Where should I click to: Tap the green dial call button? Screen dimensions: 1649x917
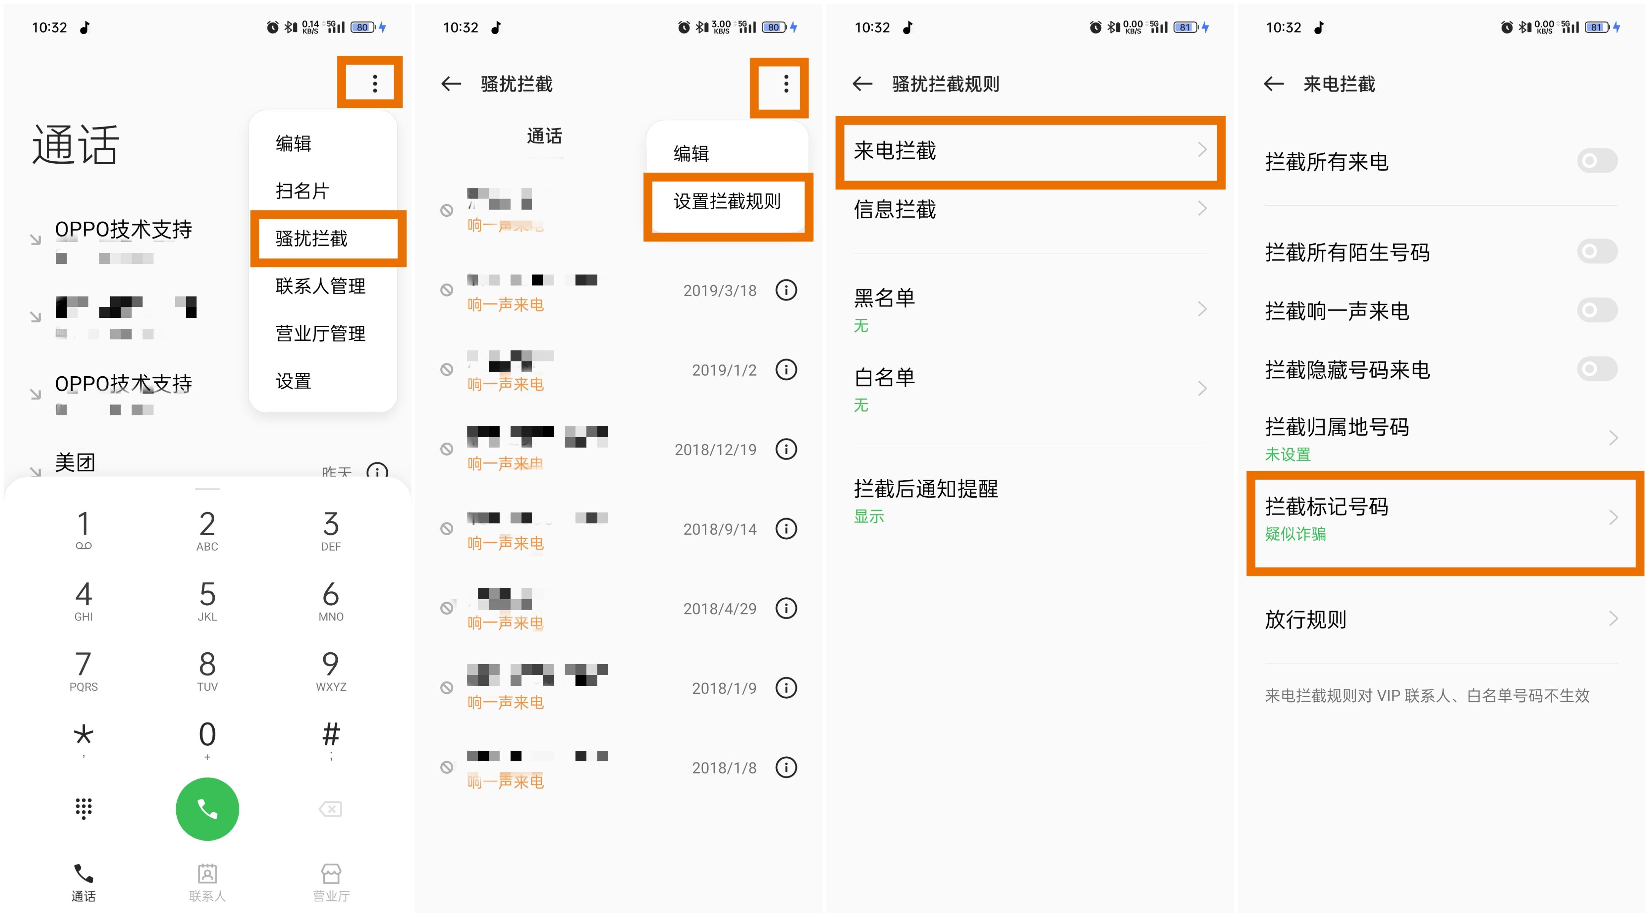tap(207, 808)
